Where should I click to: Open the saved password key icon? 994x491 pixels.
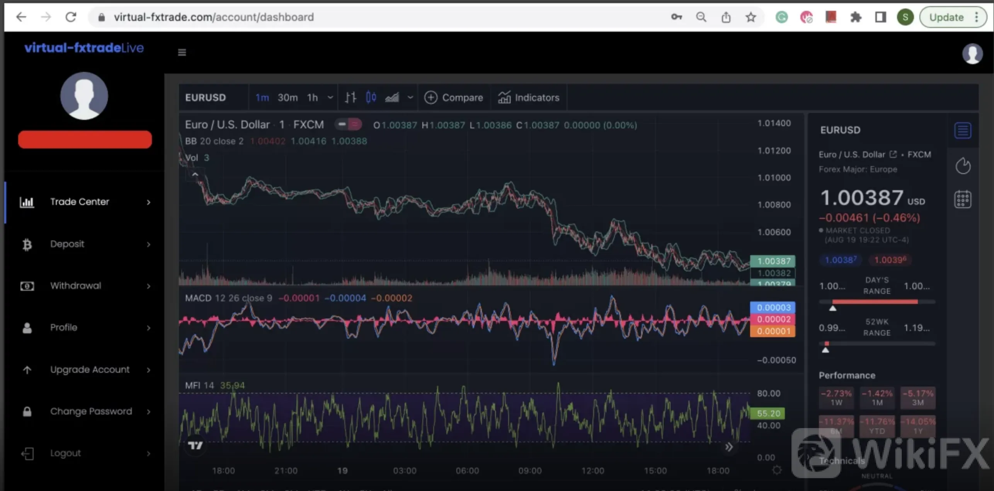[x=676, y=17]
